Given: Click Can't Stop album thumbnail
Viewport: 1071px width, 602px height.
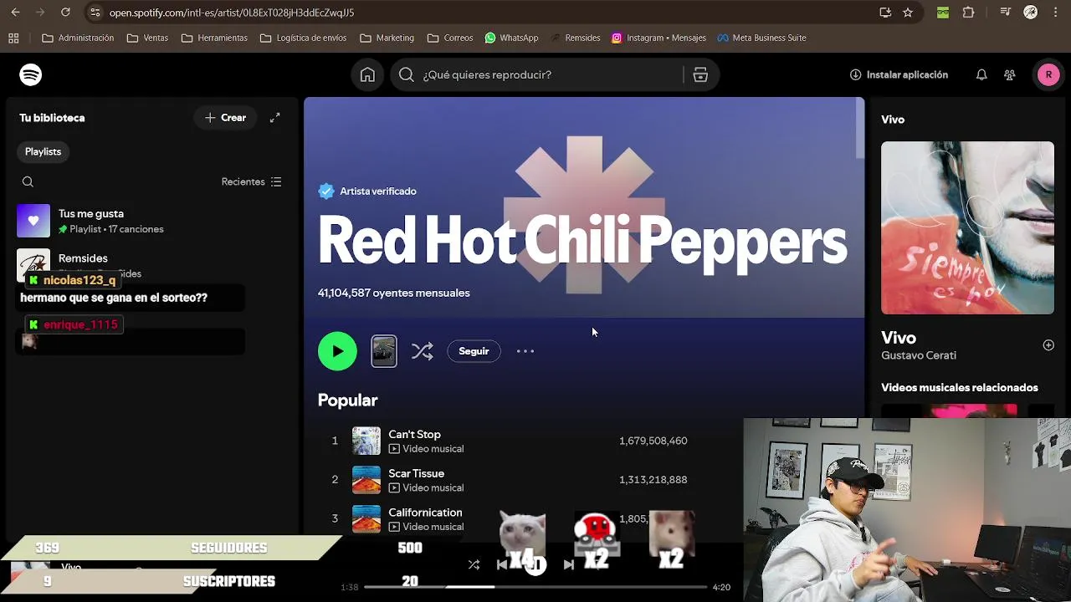Looking at the screenshot, I should click(366, 441).
